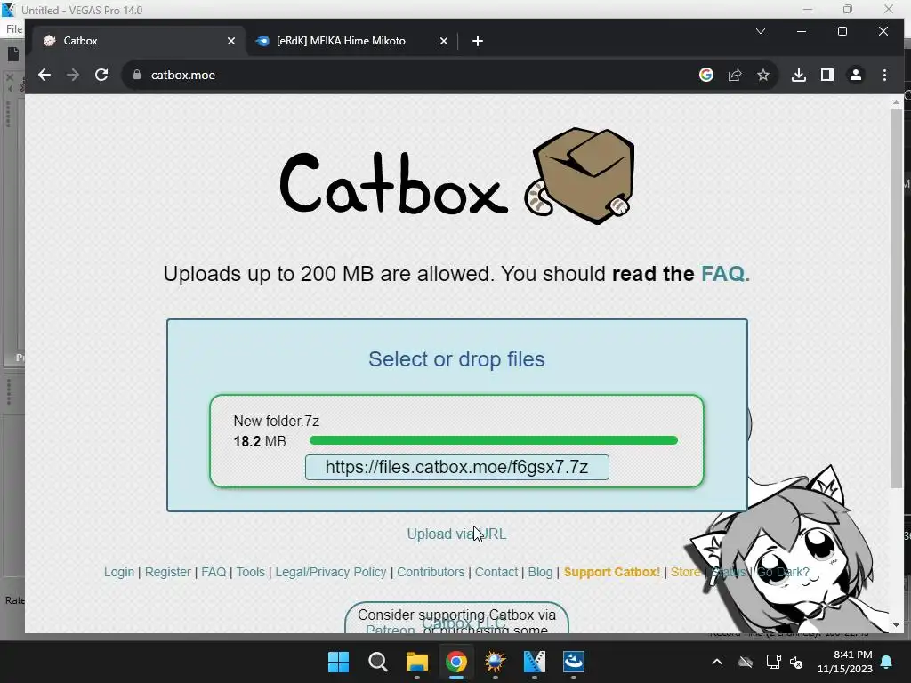Viewport: 911px width, 683px height.
Task: Open File Explorer from taskbar
Action: [417, 662]
